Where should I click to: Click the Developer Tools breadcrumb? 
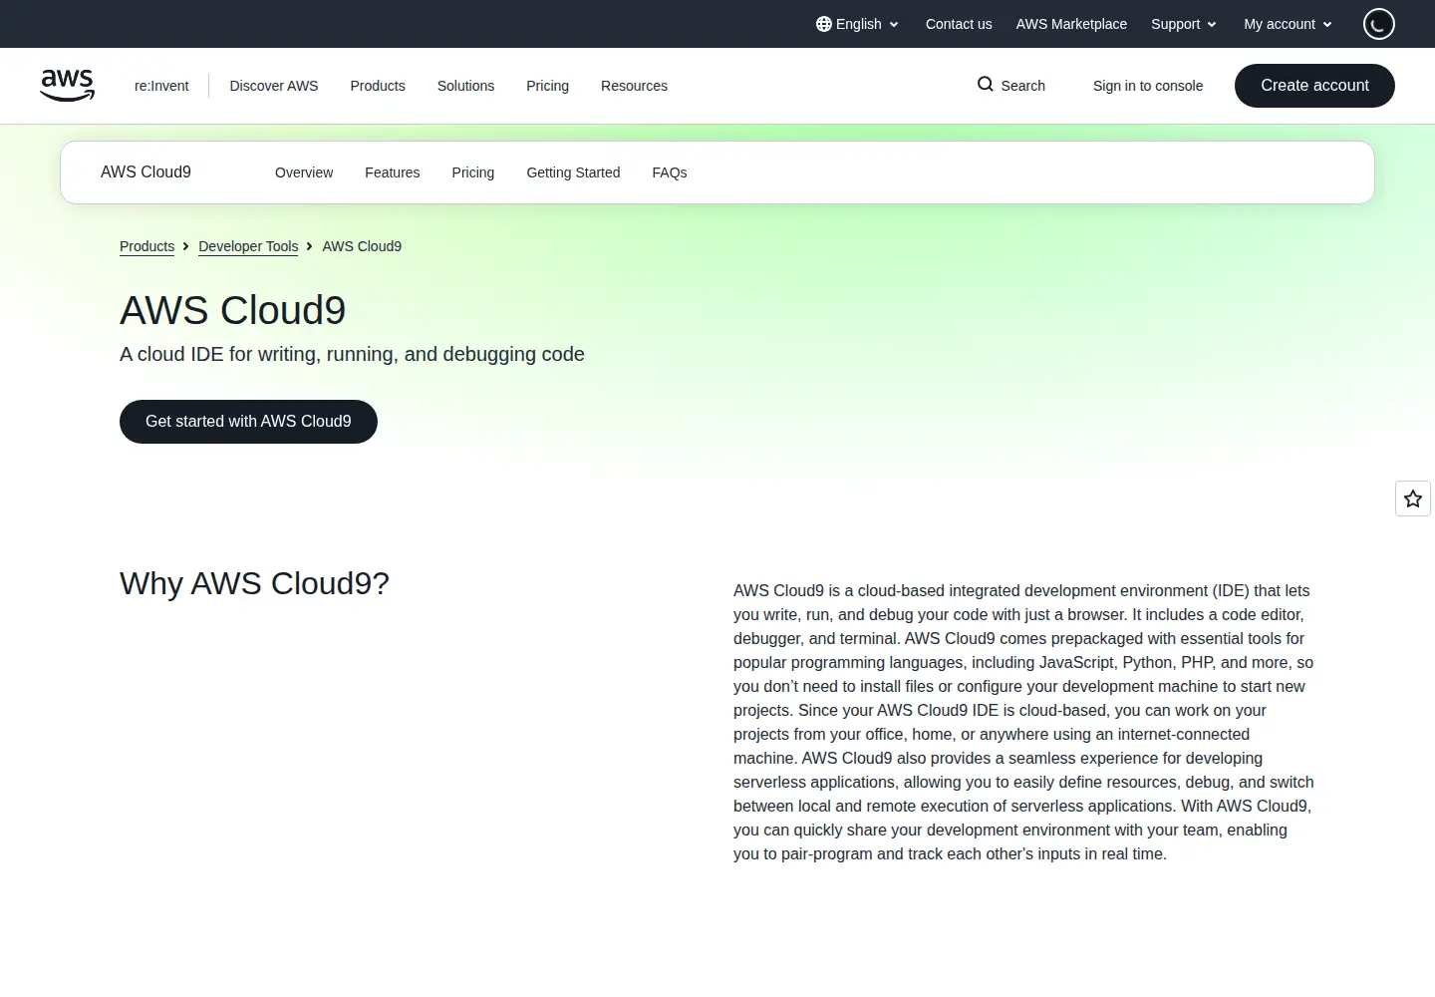tap(248, 246)
